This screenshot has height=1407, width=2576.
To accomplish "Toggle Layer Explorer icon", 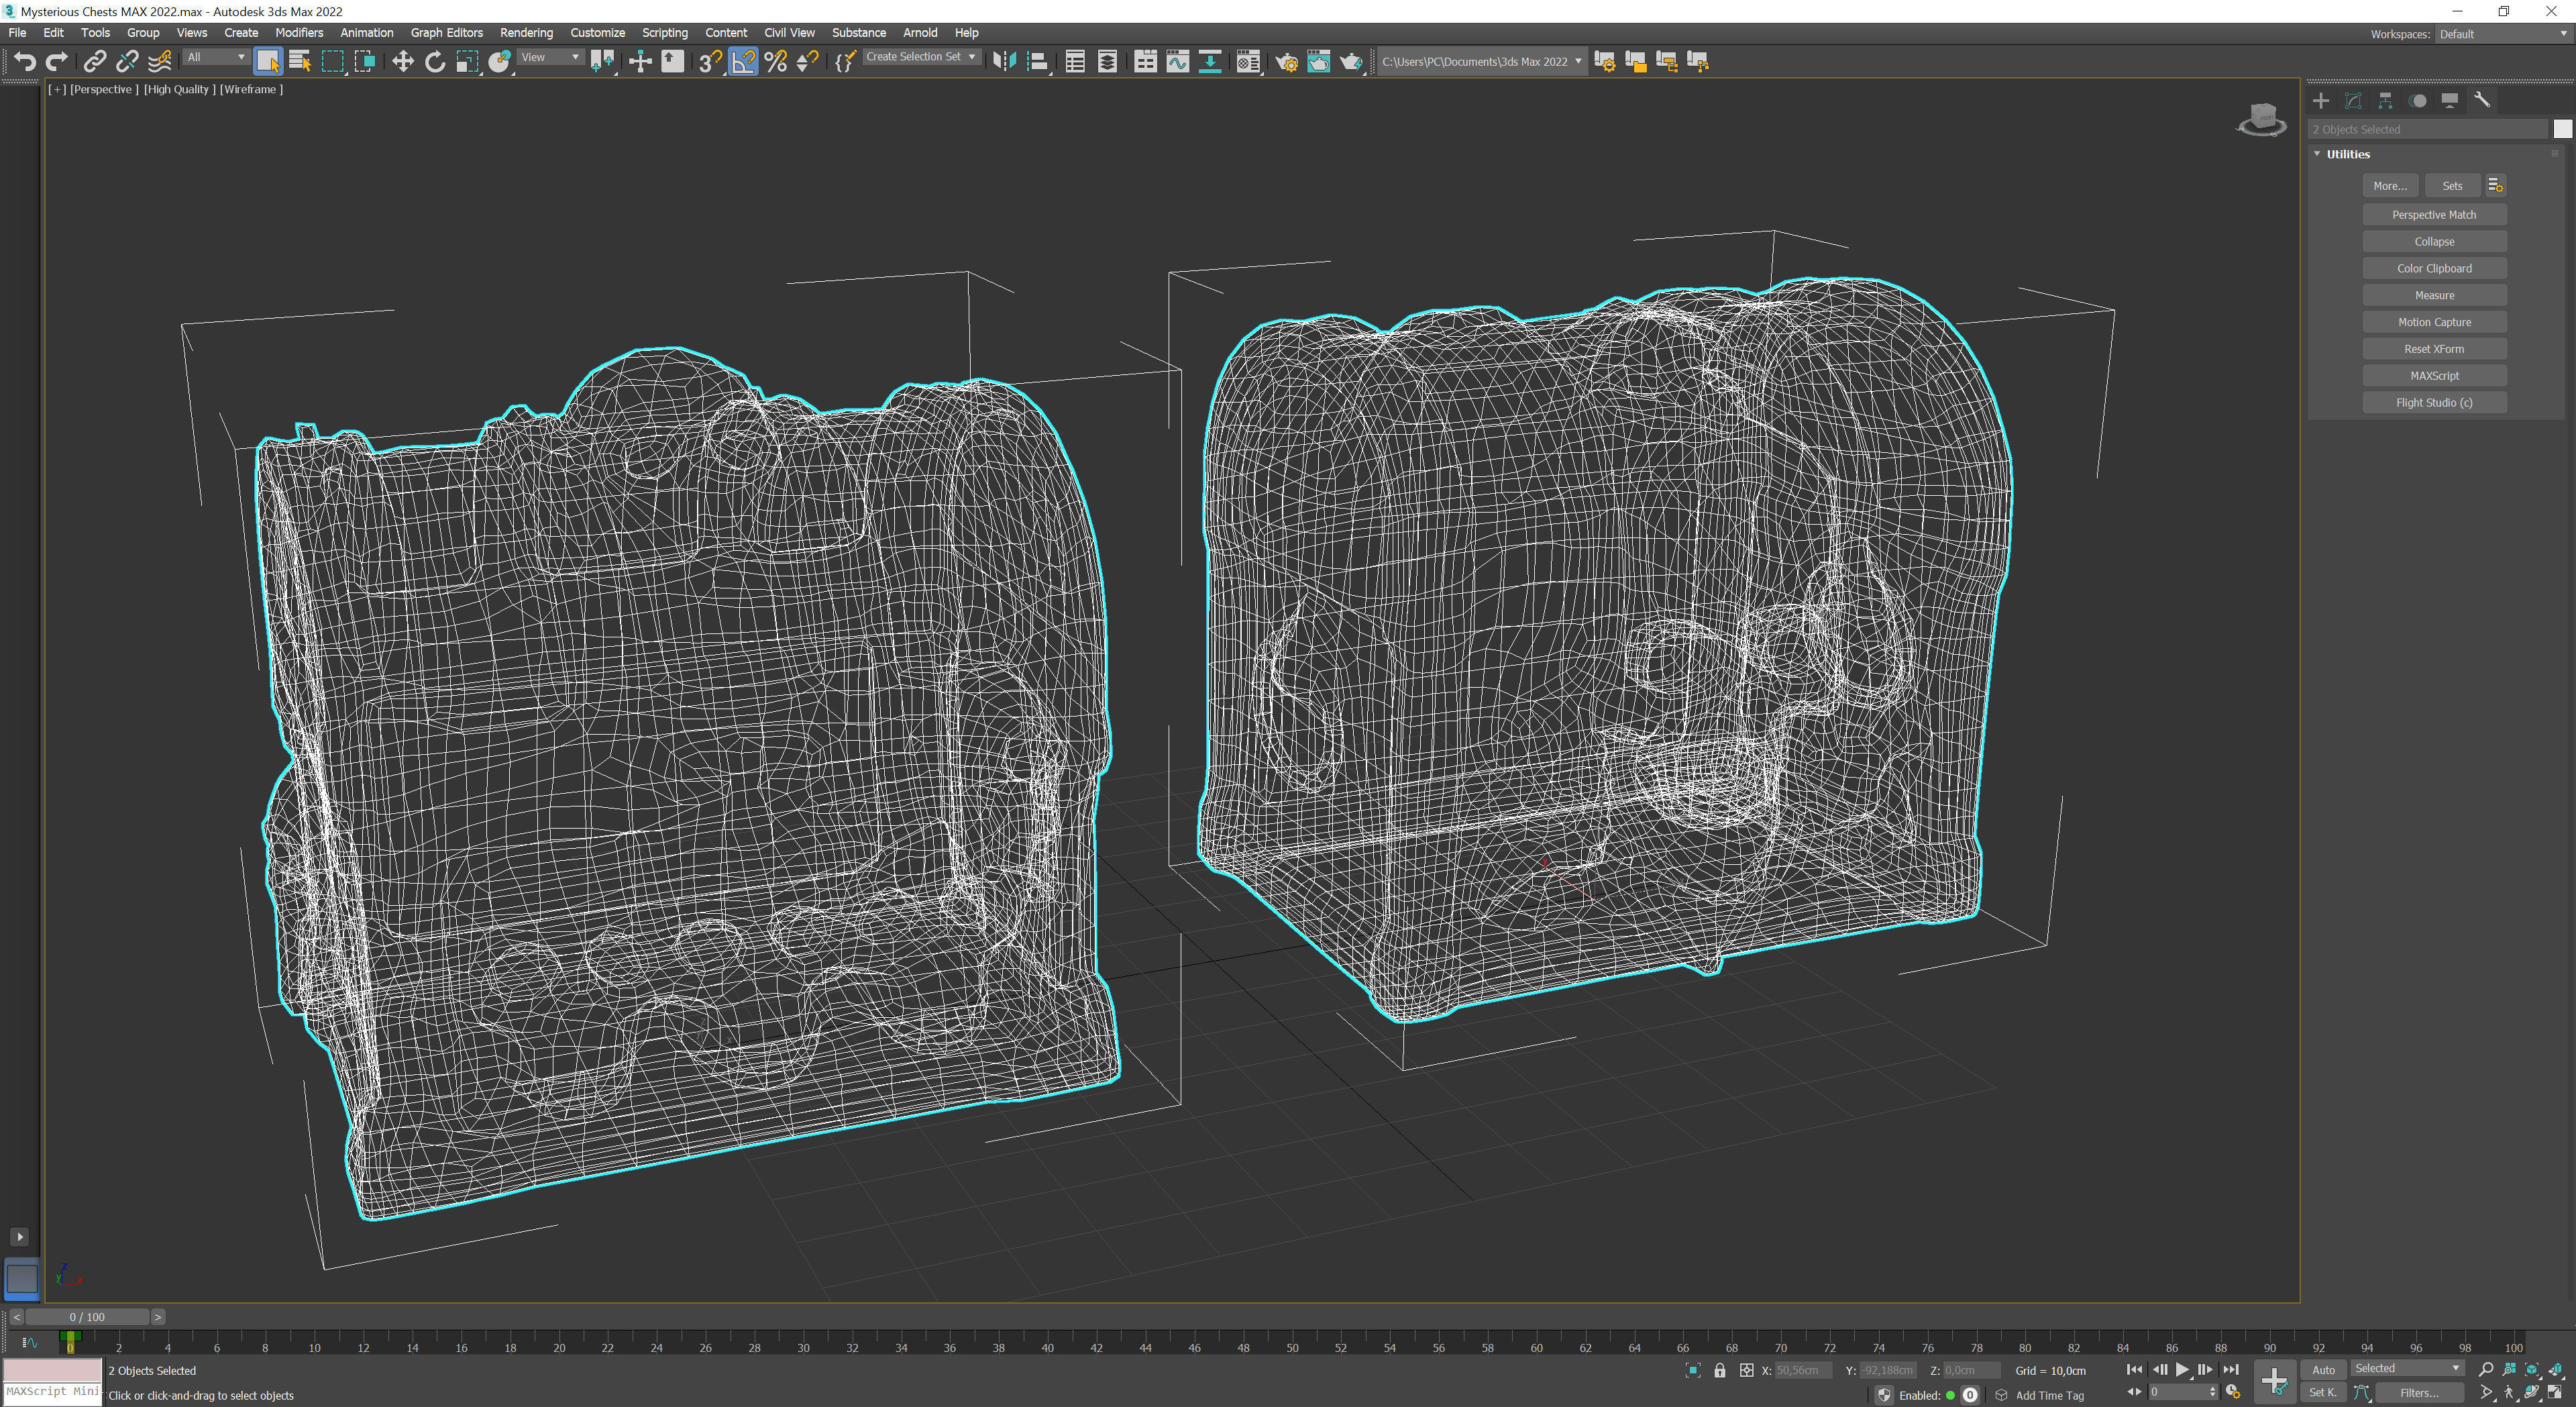I will click(x=1107, y=62).
